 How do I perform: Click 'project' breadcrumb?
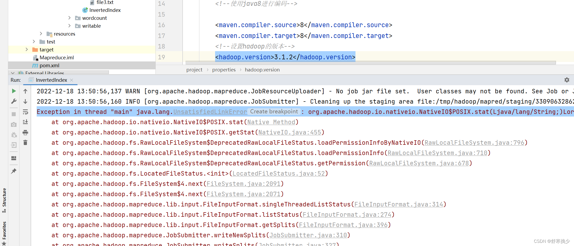pos(194,70)
